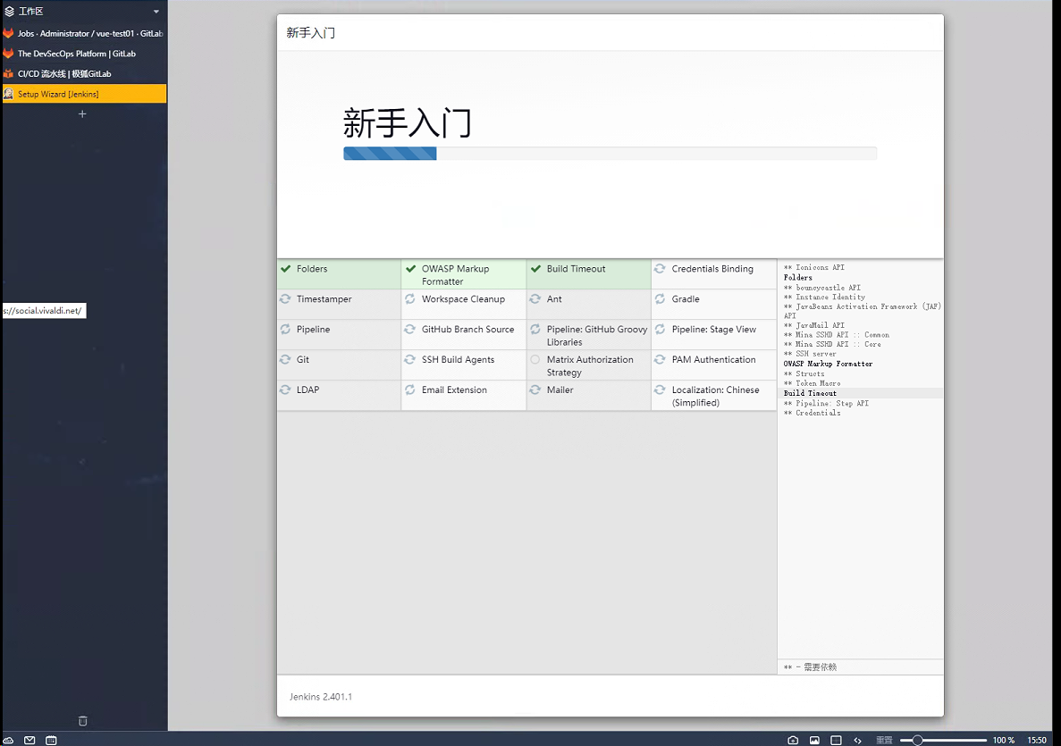The width and height of the screenshot is (1061, 746).
Task: Open a new tab with plus button
Action: (82, 114)
